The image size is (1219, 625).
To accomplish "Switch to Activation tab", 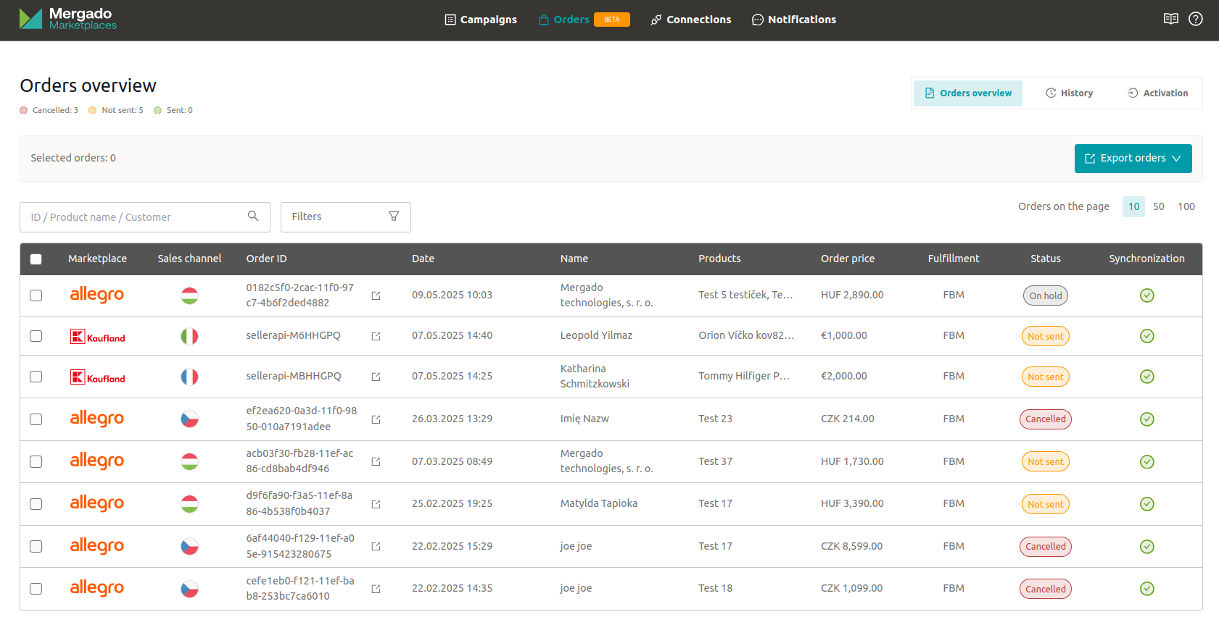I will (x=1157, y=93).
